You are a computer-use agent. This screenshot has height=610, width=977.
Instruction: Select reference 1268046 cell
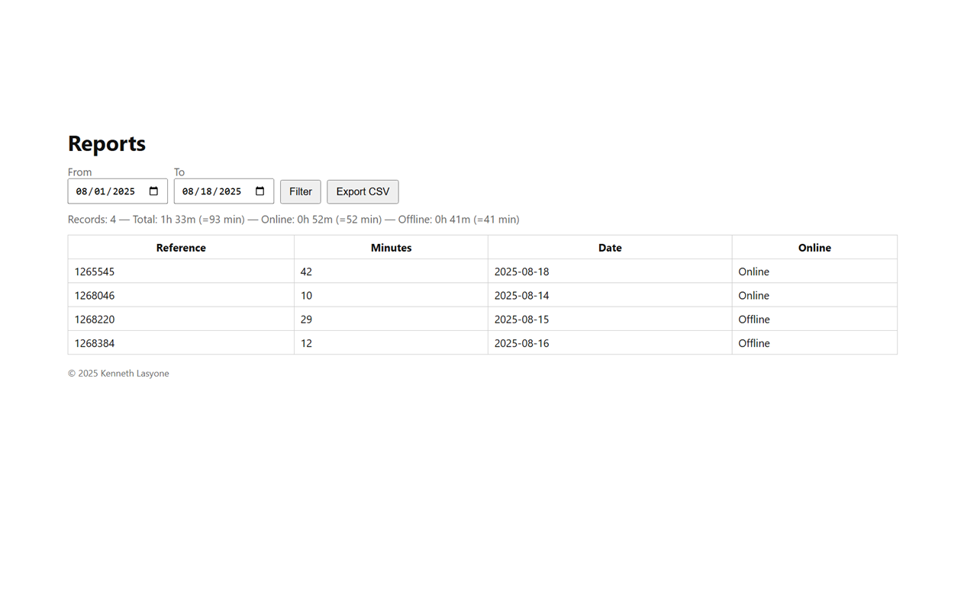[95, 295]
